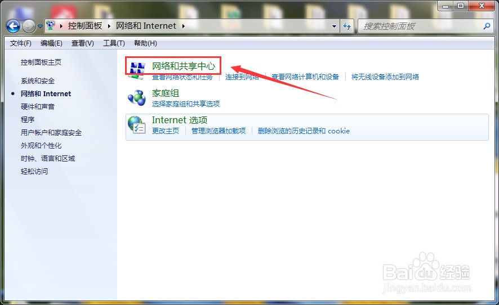Click 网络和 Internet in the address breadcrumb
This screenshot has height=305, width=499.
coord(146,26)
